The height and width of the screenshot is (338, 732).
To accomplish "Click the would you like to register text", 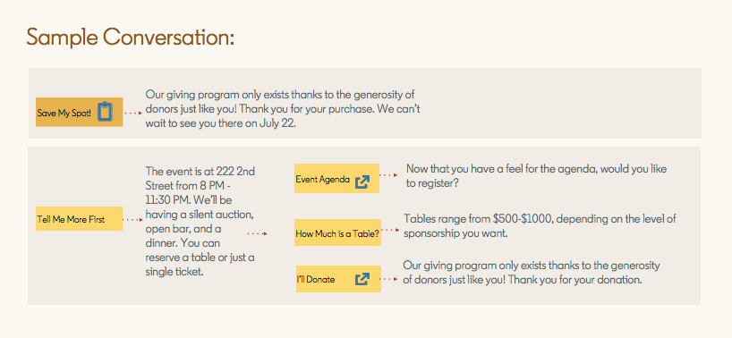I will [x=536, y=176].
